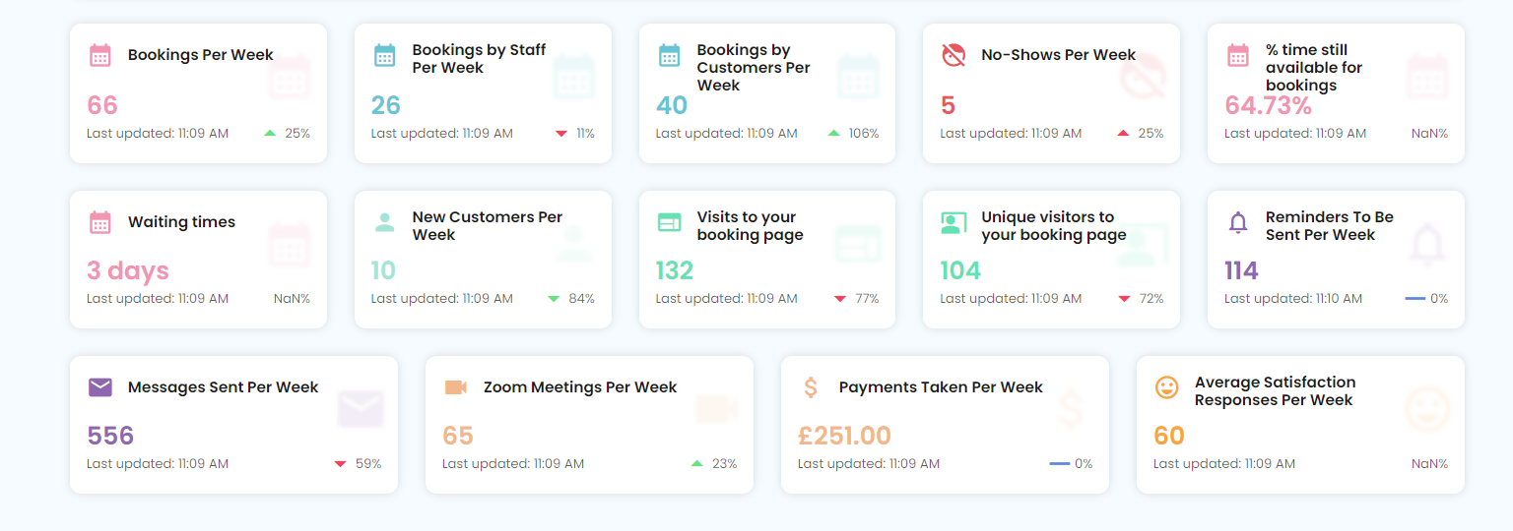Image resolution: width=1513 pixels, height=531 pixels.
Task: Click the blue dash 0% indicator on Reminders
Action: (x=1415, y=298)
